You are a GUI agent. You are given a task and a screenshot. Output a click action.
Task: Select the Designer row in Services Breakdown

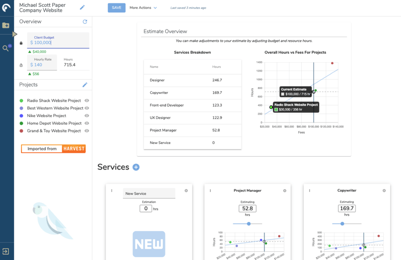pos(193,80)
